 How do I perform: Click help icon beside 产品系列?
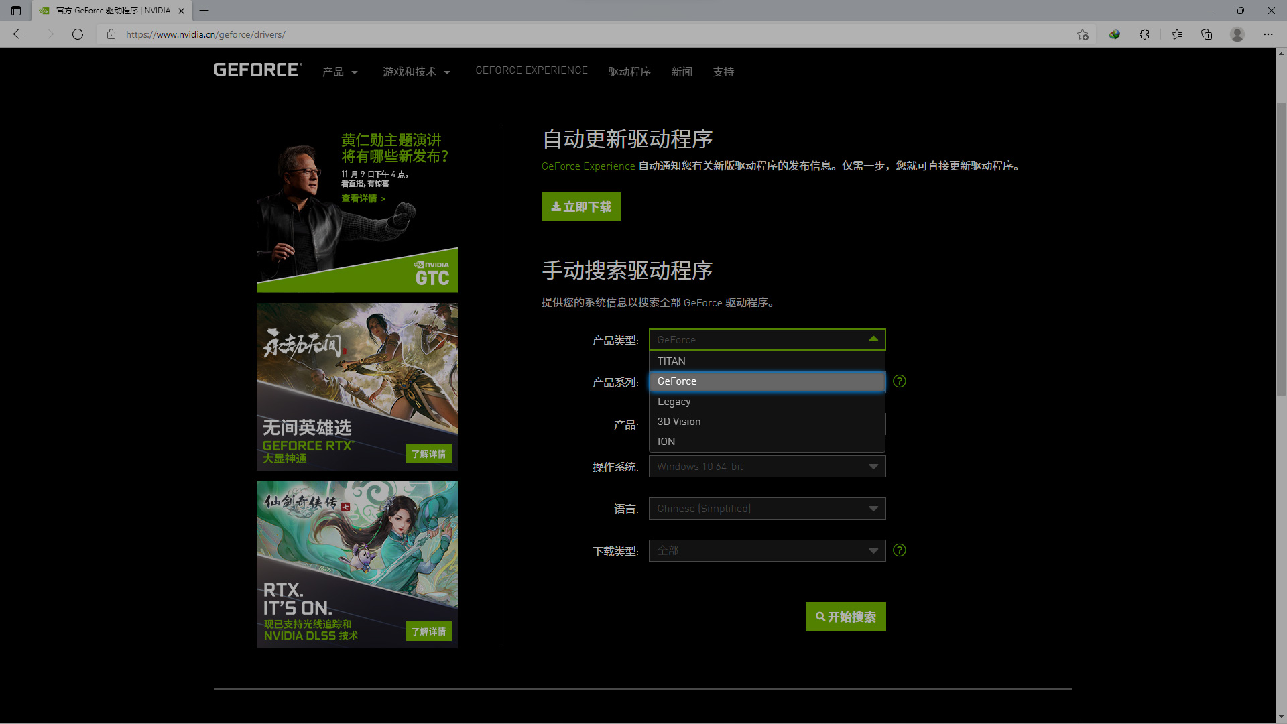(900, 381)
